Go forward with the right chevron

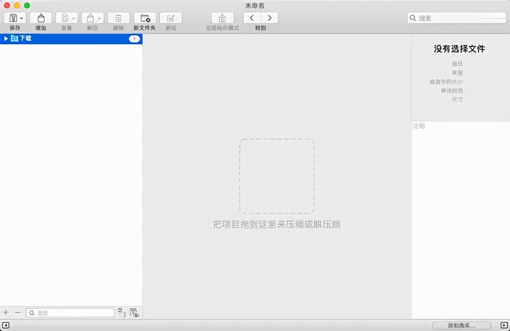point(269,18)
